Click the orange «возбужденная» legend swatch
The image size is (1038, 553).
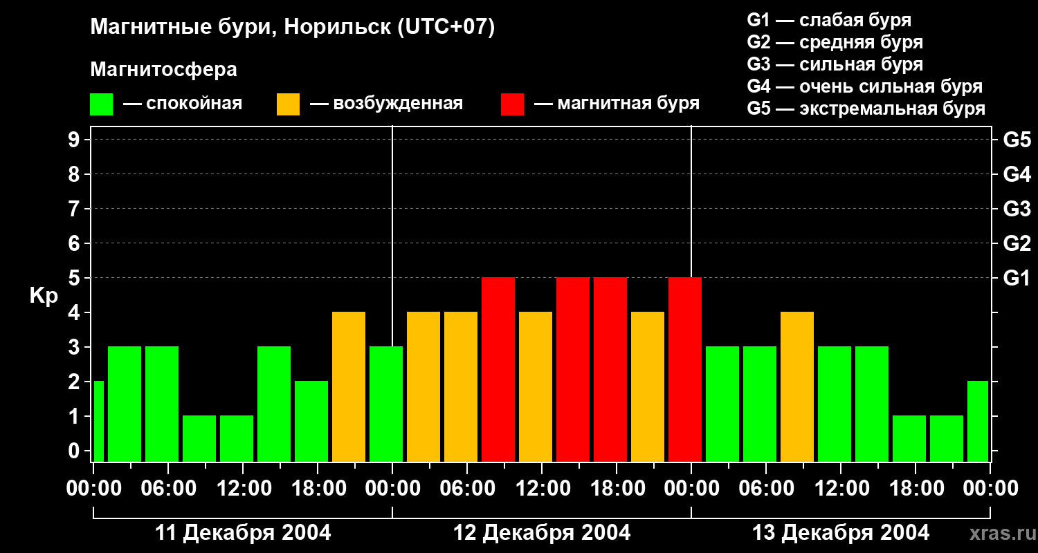click(x=288, y=104)
